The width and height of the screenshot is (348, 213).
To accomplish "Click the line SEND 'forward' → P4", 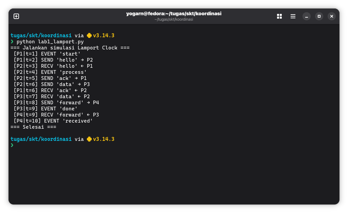I will point(56,103).
